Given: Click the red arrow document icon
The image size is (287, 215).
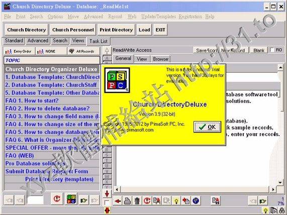Looking at the screenshot, I should point(186,201).
